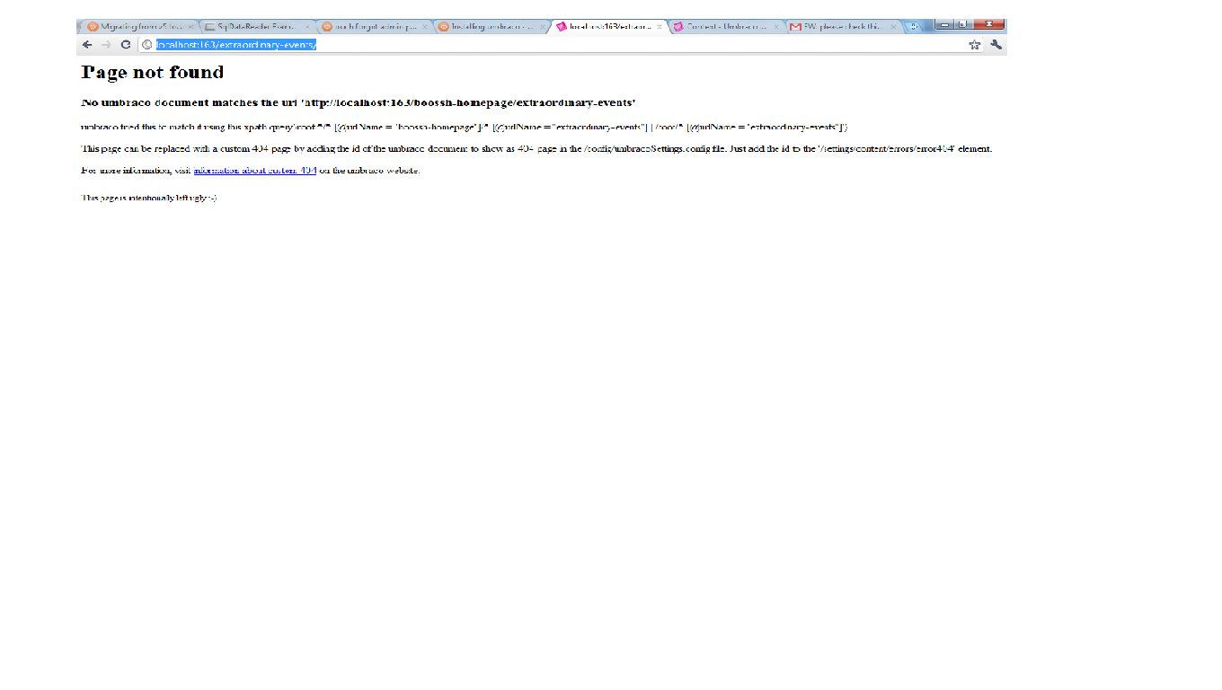1222x690 pixels.
Task: Close the 'Installing umbraco' tab
Action: (x=542, y=27)
